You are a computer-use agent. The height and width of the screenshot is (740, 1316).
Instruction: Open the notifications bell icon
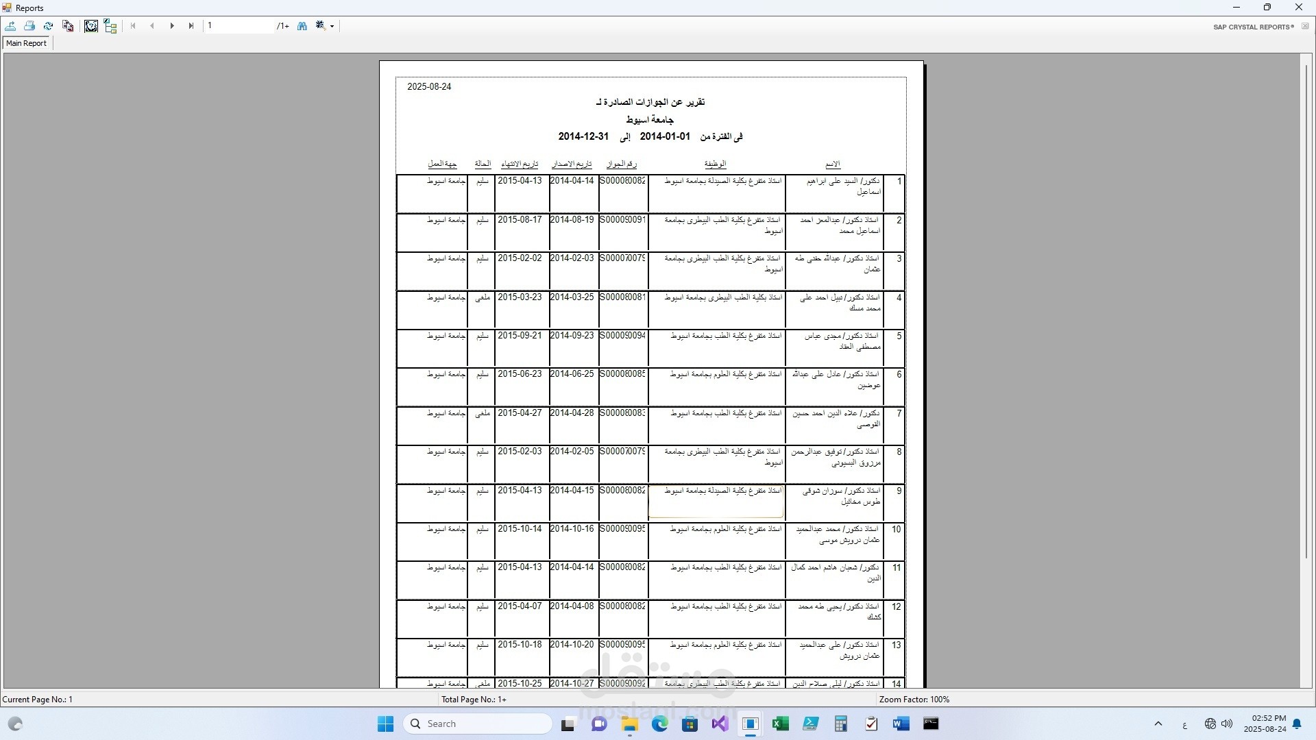[x=1297, y=724]
